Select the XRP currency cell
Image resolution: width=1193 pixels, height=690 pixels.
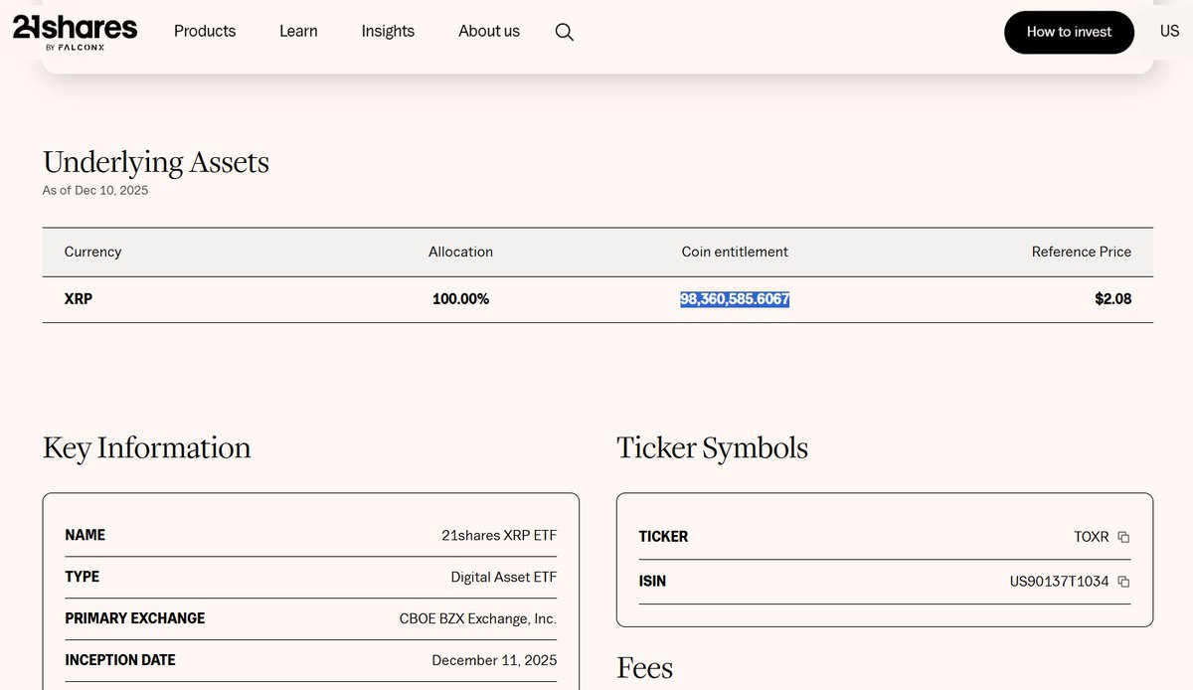tap(79, 298)
